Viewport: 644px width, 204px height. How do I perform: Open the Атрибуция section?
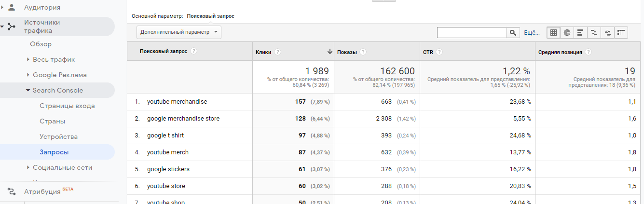(43, 191)
